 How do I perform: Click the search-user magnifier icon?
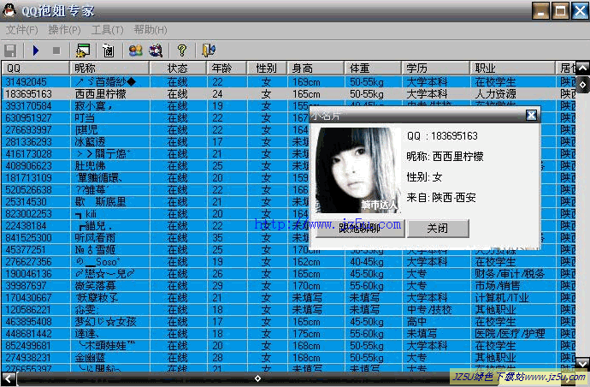click(x=156, y=51)
